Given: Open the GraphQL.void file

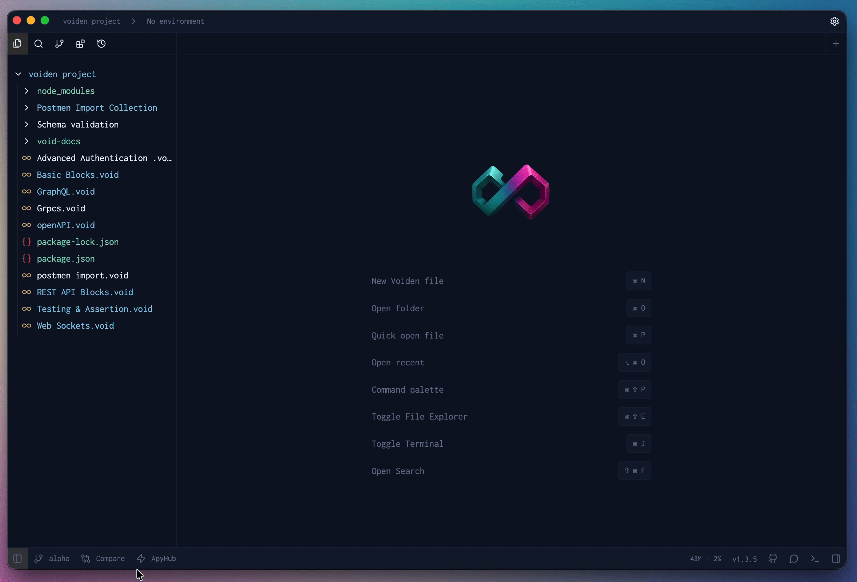Looking at the screenshot, I should [66, 191].
